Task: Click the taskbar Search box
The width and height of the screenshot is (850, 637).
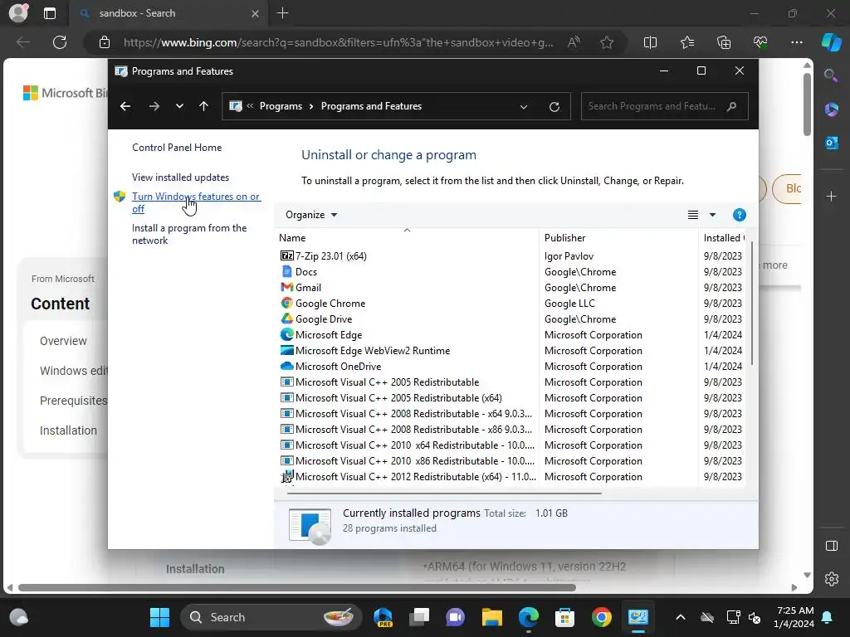Action: tap(271, 617)
